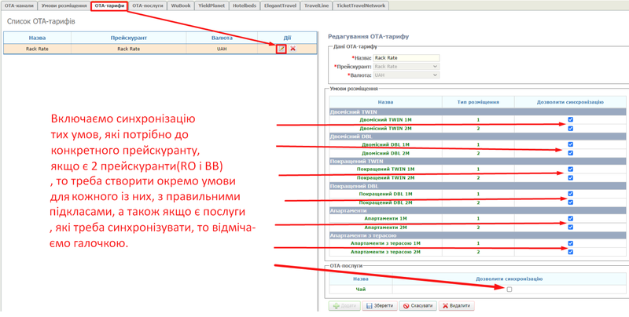
Task: Click the Скасувати cancel button
Action: point(417,306)
